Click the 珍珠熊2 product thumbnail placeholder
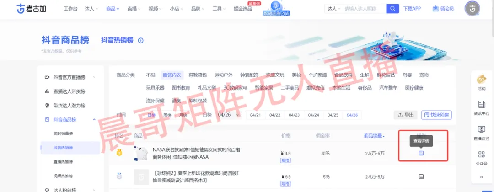Screen dimensions: 494x192 (x=141, y=177)
